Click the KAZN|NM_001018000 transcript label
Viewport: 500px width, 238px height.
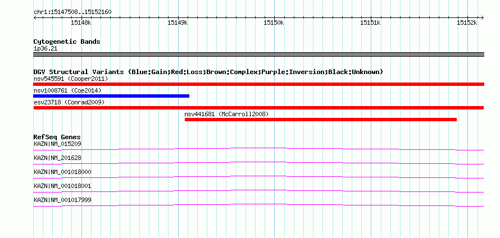(x=62, y=172)
